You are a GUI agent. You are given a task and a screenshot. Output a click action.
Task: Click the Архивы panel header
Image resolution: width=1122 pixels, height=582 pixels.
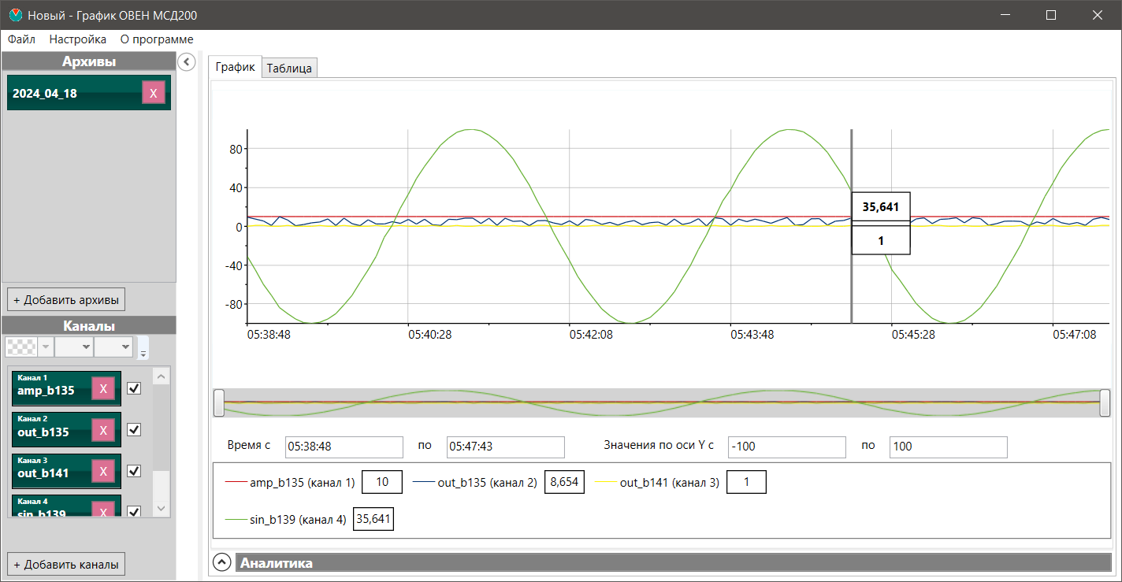(x=89, y=61)
